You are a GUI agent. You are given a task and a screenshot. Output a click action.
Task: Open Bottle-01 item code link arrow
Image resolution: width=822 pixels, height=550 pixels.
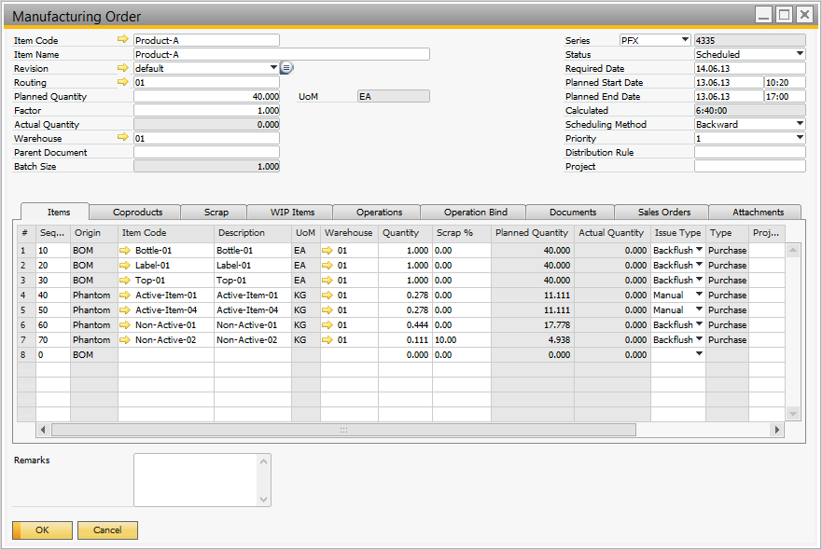[125, 251]
